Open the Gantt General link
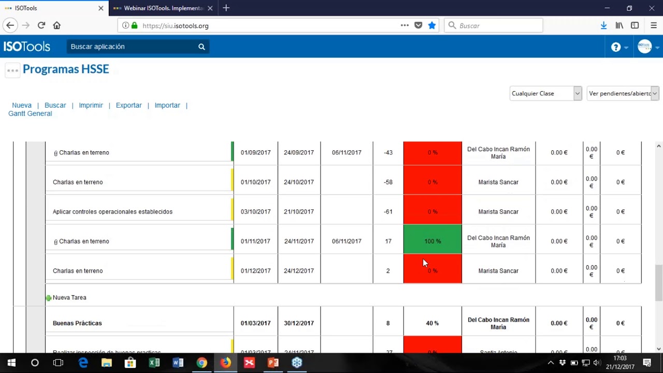The height and width of the screenshot is (373, 663). coord(30,113)
